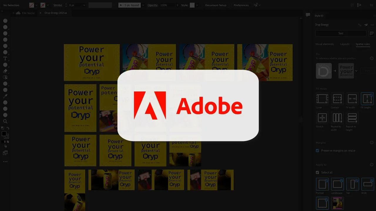Uncheck Preserve margins on resize

[x=317, y=151]
